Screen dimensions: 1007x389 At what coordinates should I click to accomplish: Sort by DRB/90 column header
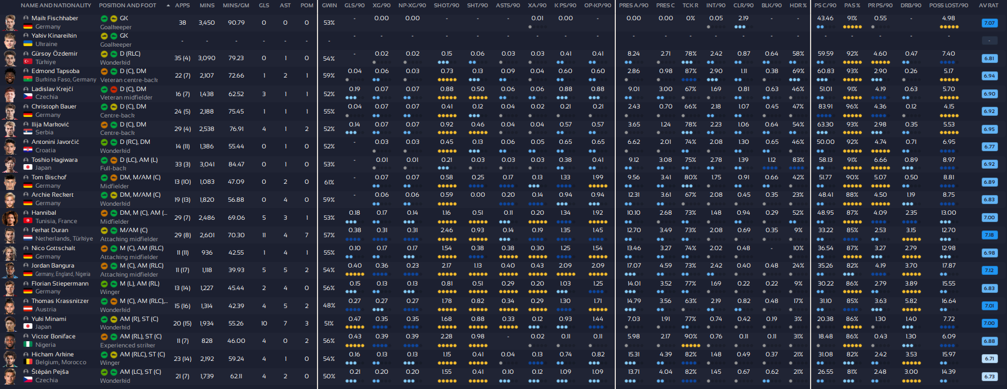[x=911, y=6]
